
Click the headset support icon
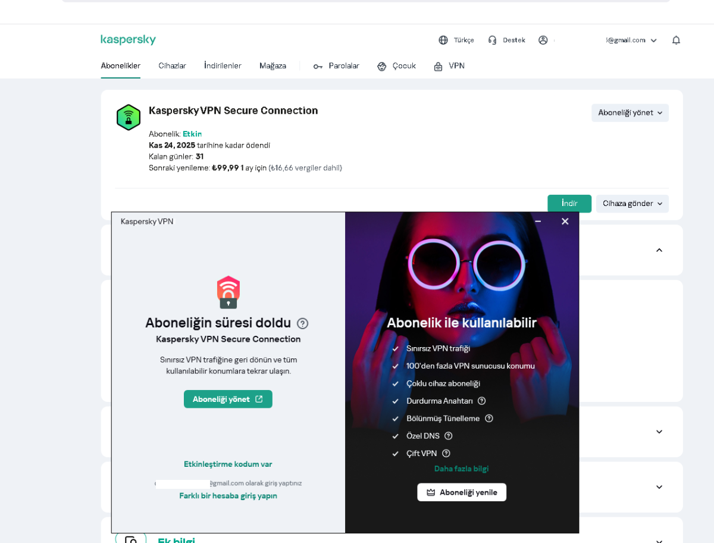(x=492, y=40)
